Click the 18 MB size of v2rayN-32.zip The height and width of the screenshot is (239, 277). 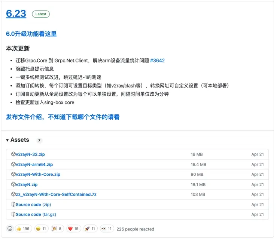(197, 154)
